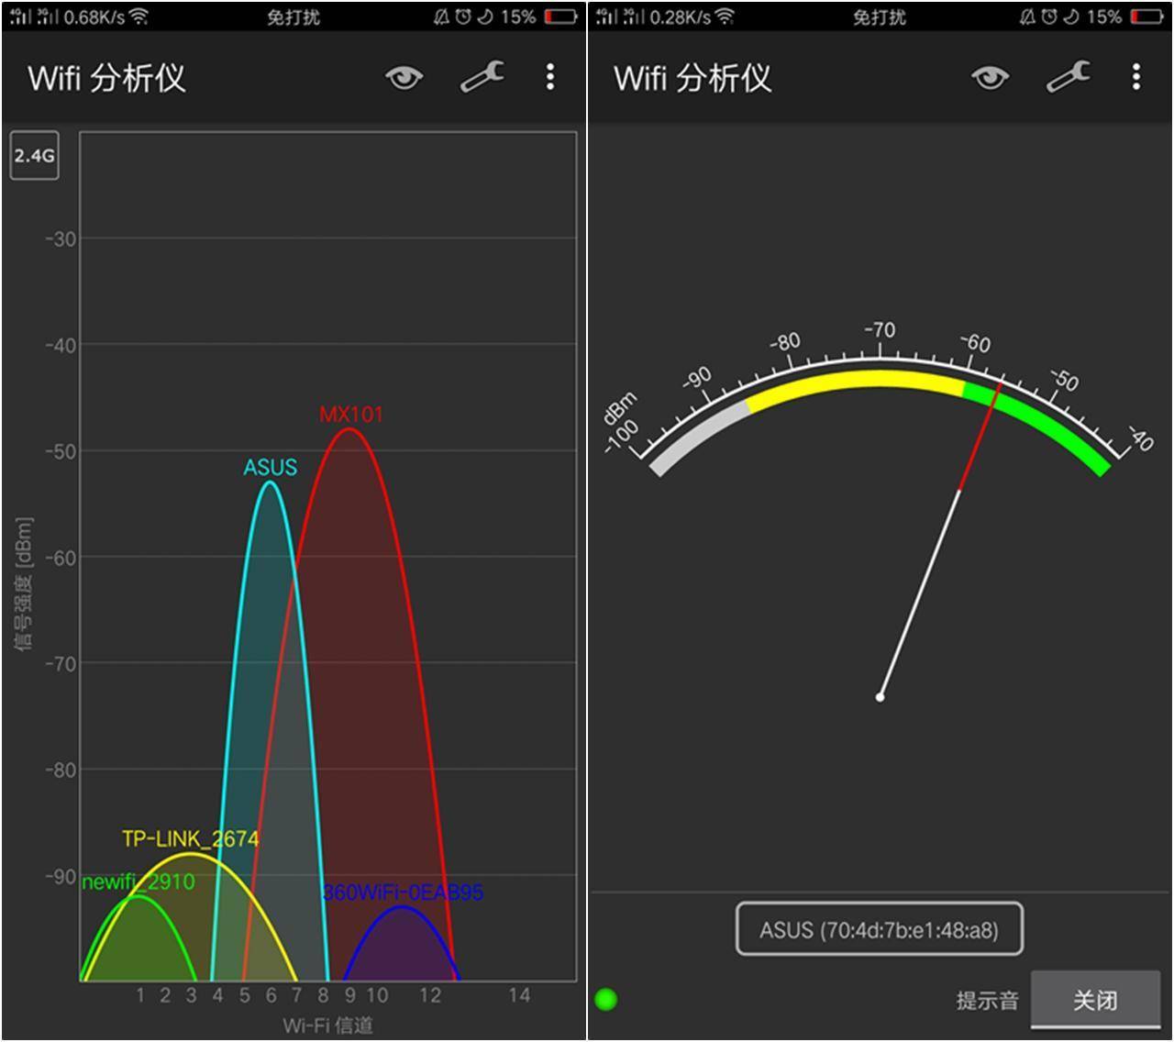
Task: Open the 2.4G band selector
Action: point(34,156)
